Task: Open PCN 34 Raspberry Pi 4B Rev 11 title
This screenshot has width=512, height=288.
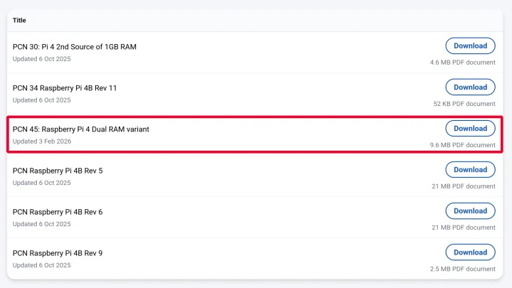Action: point(65,88)
